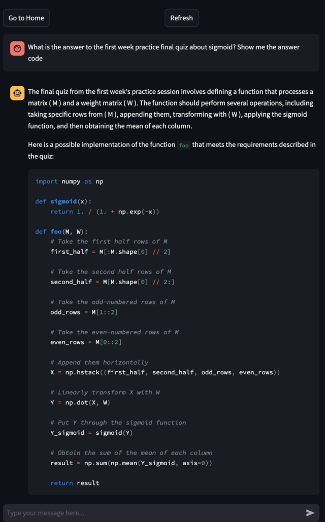Click the user's question about sigmoid quiz

(x=164, y=53)
